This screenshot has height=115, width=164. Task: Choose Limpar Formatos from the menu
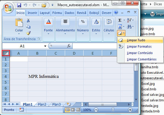point(139,46)
